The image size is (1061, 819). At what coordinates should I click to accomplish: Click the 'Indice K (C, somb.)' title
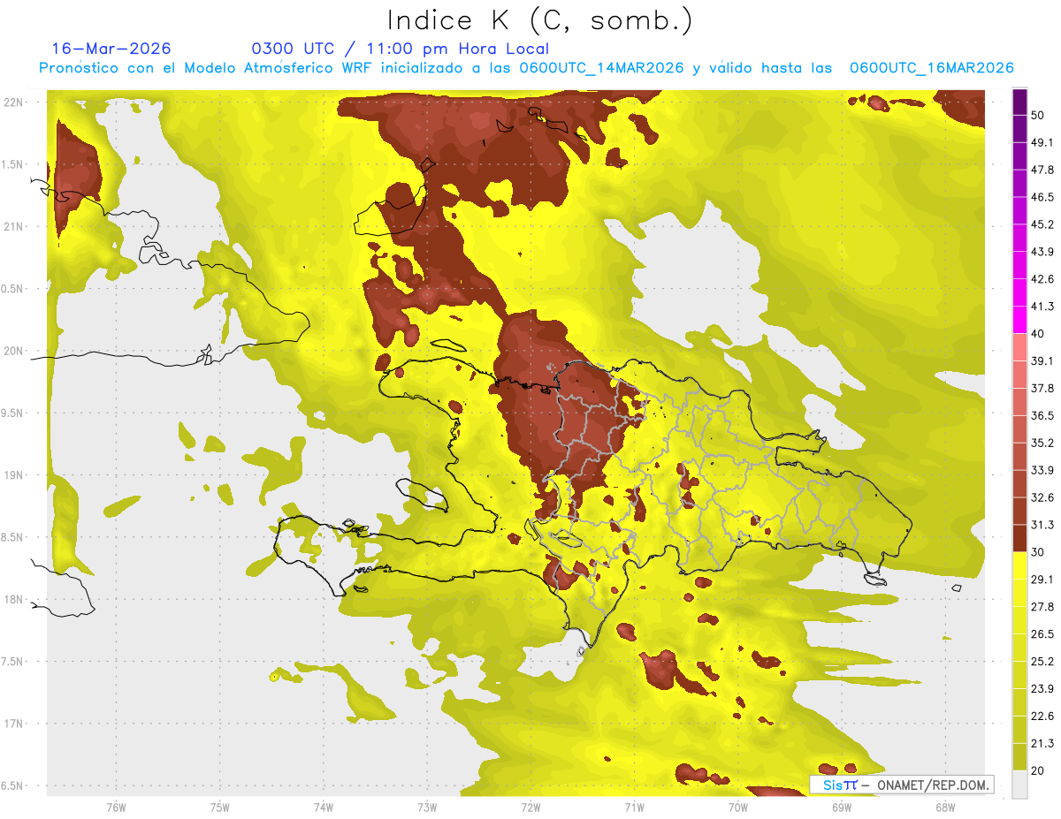pos(539,19)
